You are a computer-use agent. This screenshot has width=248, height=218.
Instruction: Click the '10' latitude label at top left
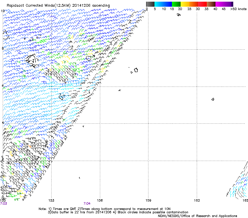(x=3, y=11)
